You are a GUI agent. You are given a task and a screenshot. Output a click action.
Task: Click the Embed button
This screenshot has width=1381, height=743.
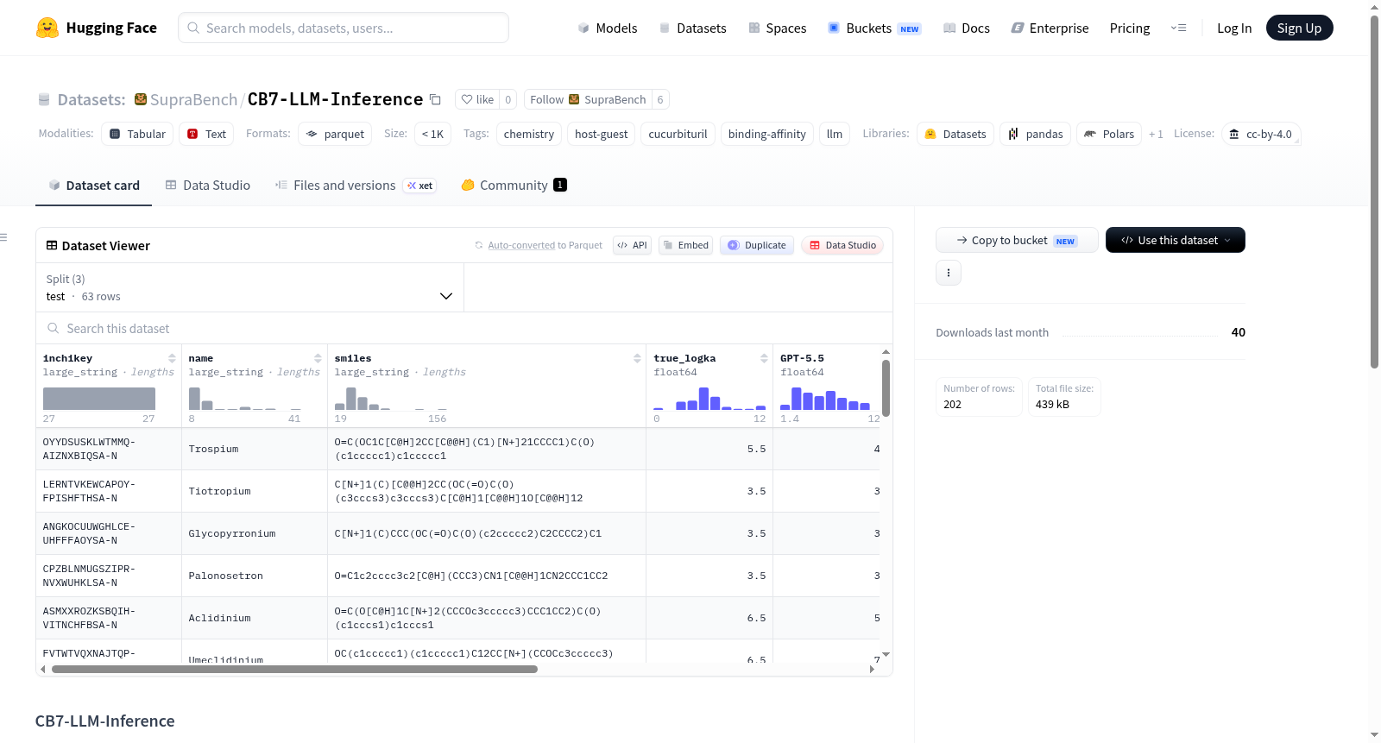click(685, 245)
